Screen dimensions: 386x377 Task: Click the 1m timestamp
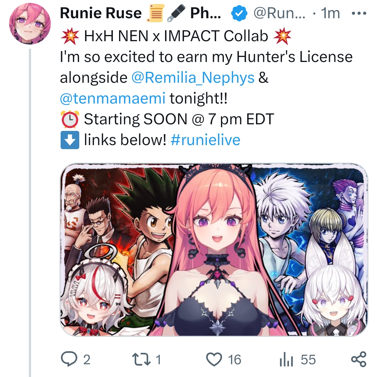[x=330, y=13]
